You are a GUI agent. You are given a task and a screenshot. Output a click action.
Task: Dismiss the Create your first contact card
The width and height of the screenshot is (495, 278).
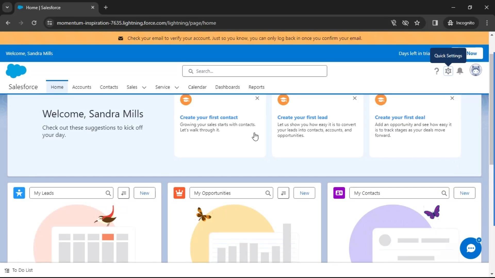click(257, 98)
